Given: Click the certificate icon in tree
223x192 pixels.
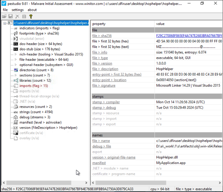Looking at the screenshot, I should [x=16, y=133].
